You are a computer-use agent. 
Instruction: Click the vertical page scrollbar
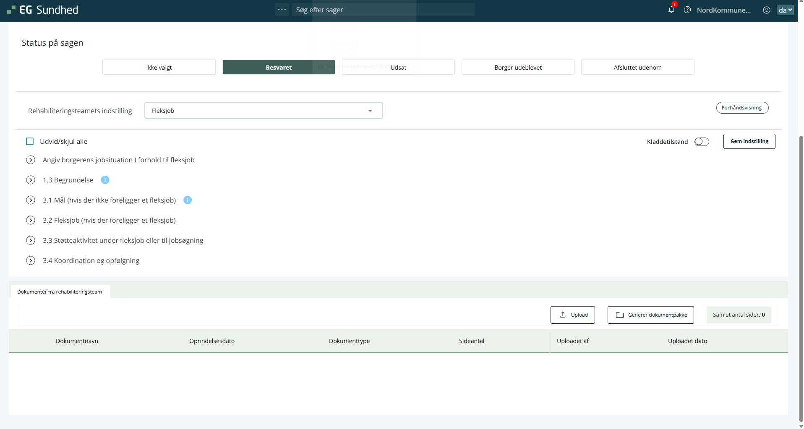801,277
